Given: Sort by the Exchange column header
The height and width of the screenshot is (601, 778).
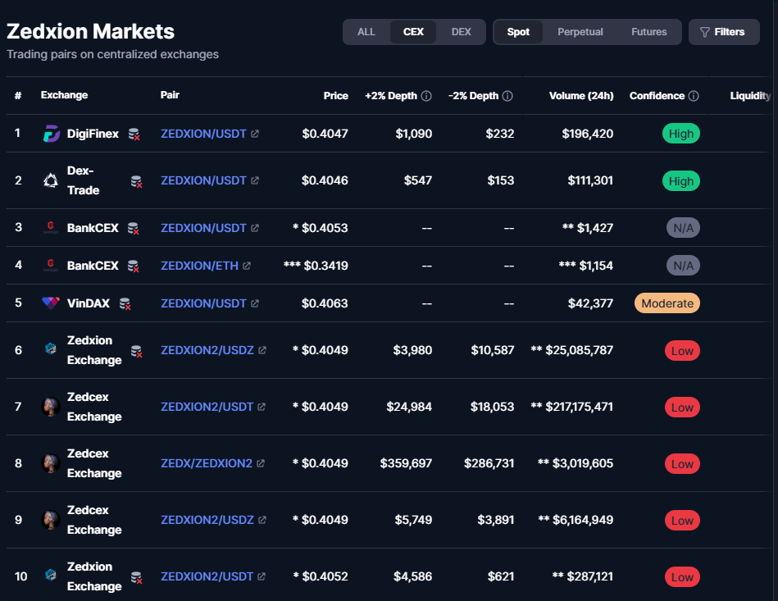Looking at the screenshot, I should (x=64, y=95).
